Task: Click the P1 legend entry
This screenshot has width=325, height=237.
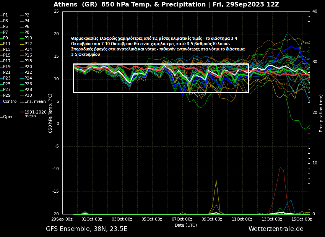Action: click(5, 15)
